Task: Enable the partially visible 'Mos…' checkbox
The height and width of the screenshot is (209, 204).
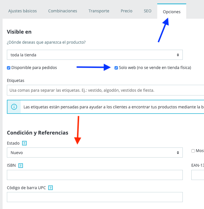Action: (x=193, y=151)
